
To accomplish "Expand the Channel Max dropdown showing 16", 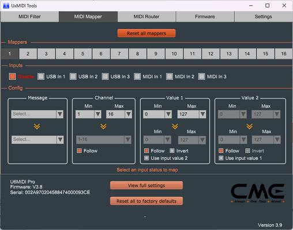I will pyautogui.click(x=119, y=114).
